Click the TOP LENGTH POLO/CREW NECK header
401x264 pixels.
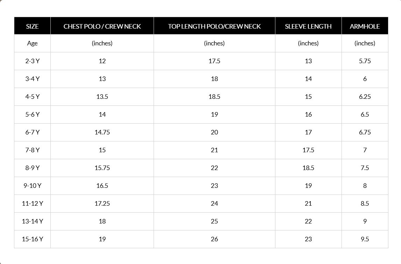(214, 26)
